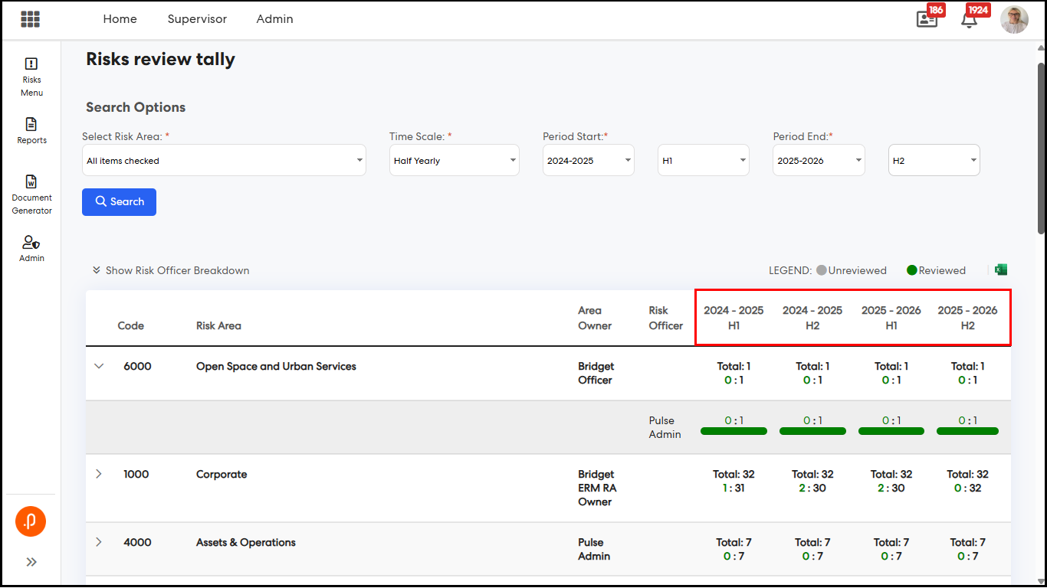Screen dimensions: 1047x588
Task: Click the blue Search button
Action: [x=119, y=202]
